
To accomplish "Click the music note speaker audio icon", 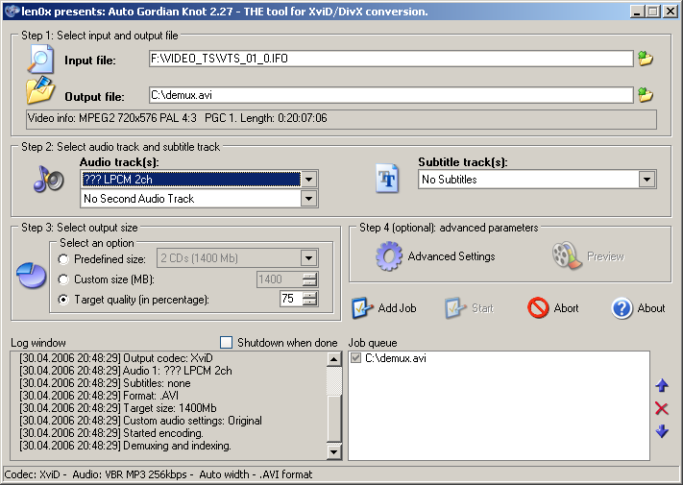I will pos(48,179).
